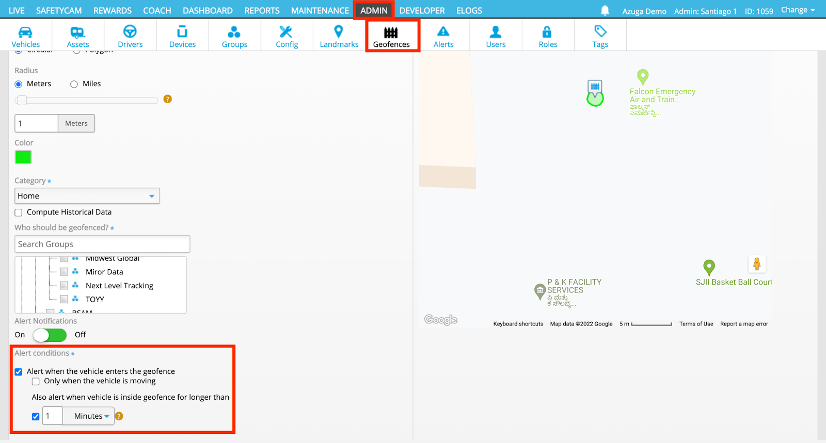Viewport: 826px width, 443px height.
Task: Click Keyboard shortcuts on the map
Action: (518, 324)
